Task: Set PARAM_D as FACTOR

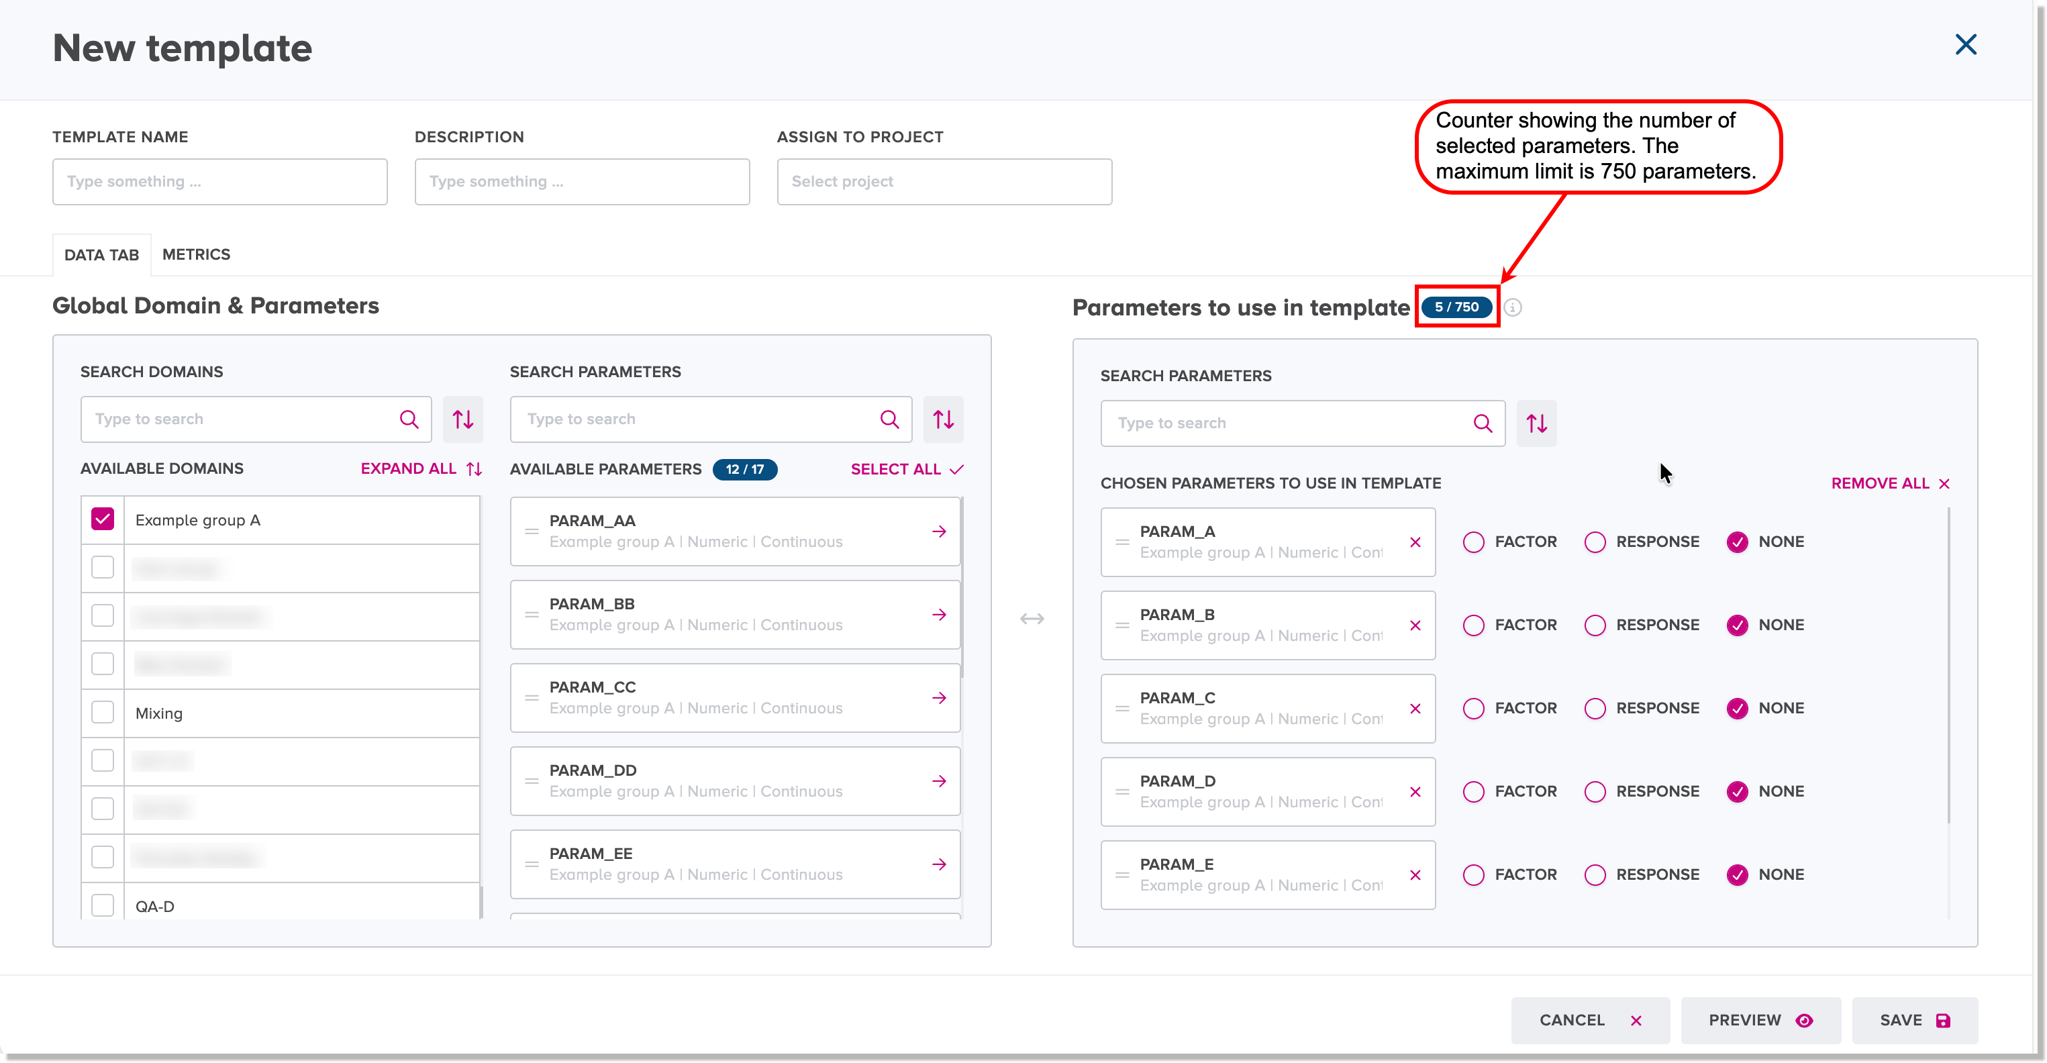Action: [1473, 792]
